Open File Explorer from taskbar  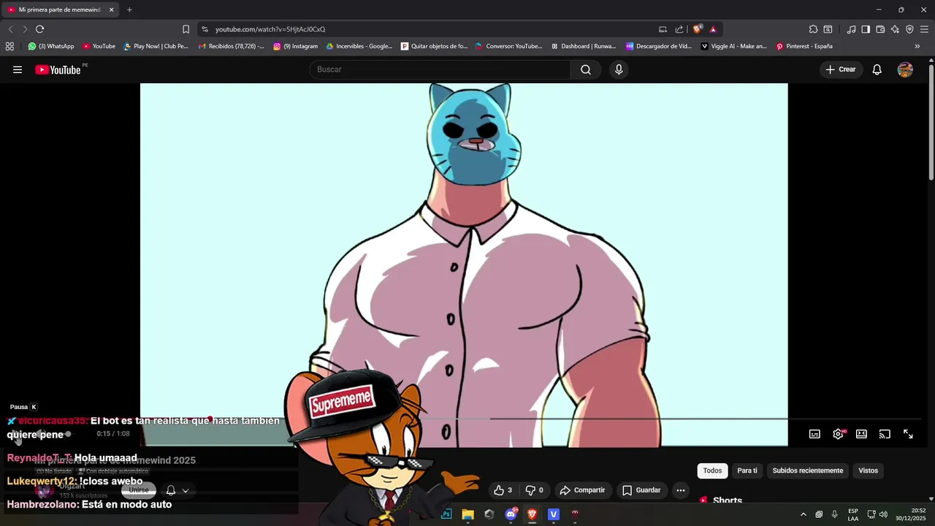[467, 514]
